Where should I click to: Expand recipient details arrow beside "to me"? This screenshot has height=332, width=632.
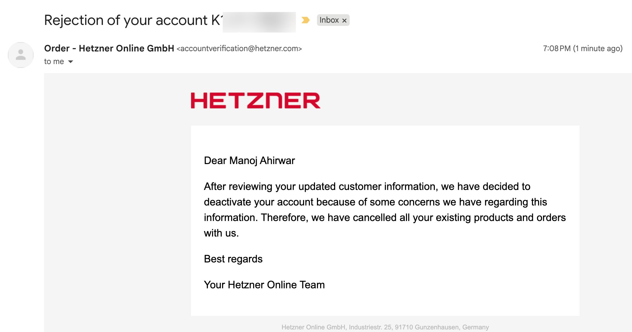(71, 61)
